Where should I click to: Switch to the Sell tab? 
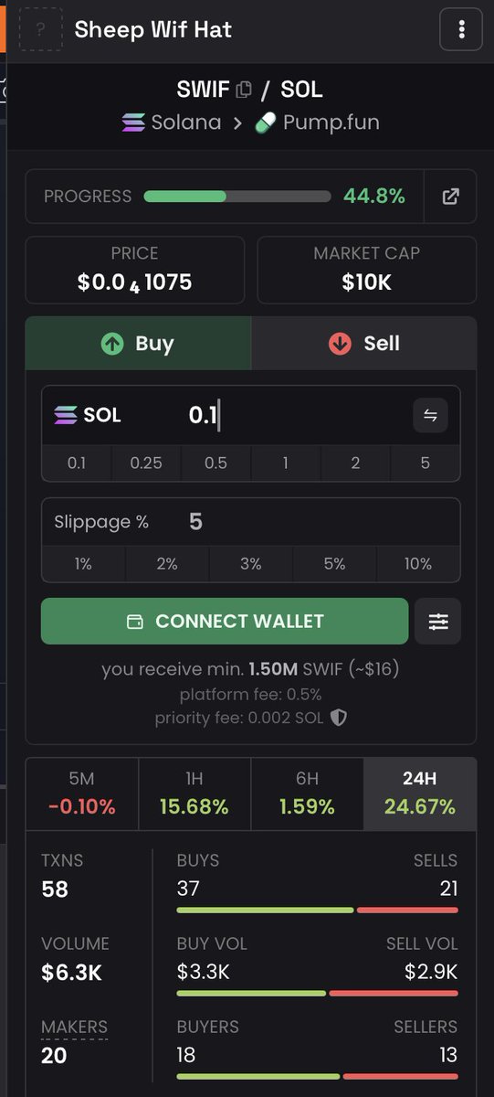364,343
